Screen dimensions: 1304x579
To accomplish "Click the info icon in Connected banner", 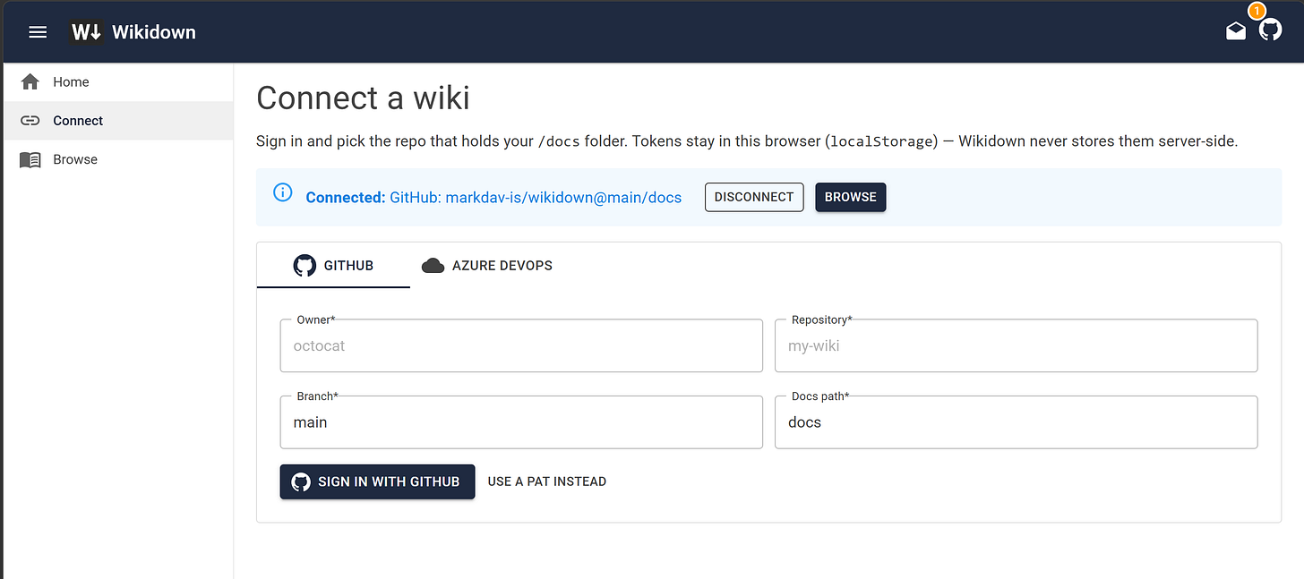I will pyautogui.click(x=282, y=192).
